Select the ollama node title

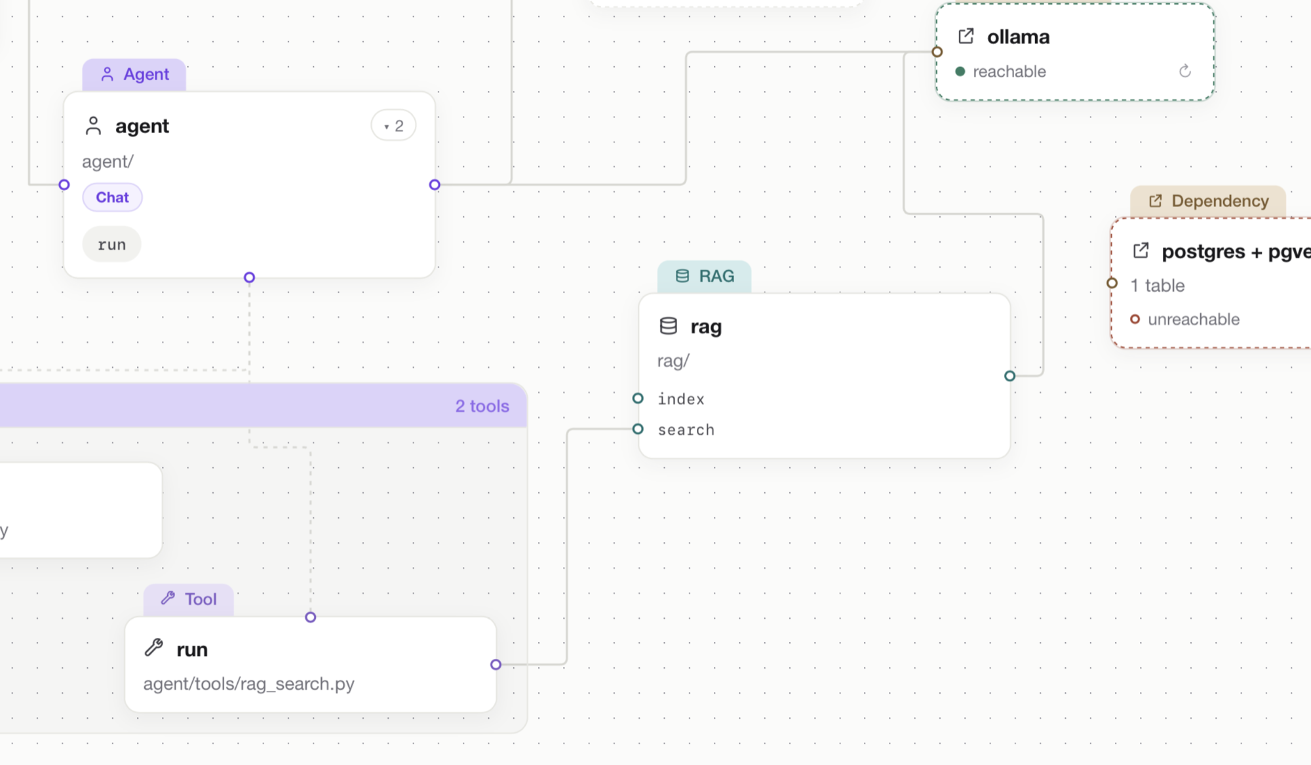tap(1018, 37)
